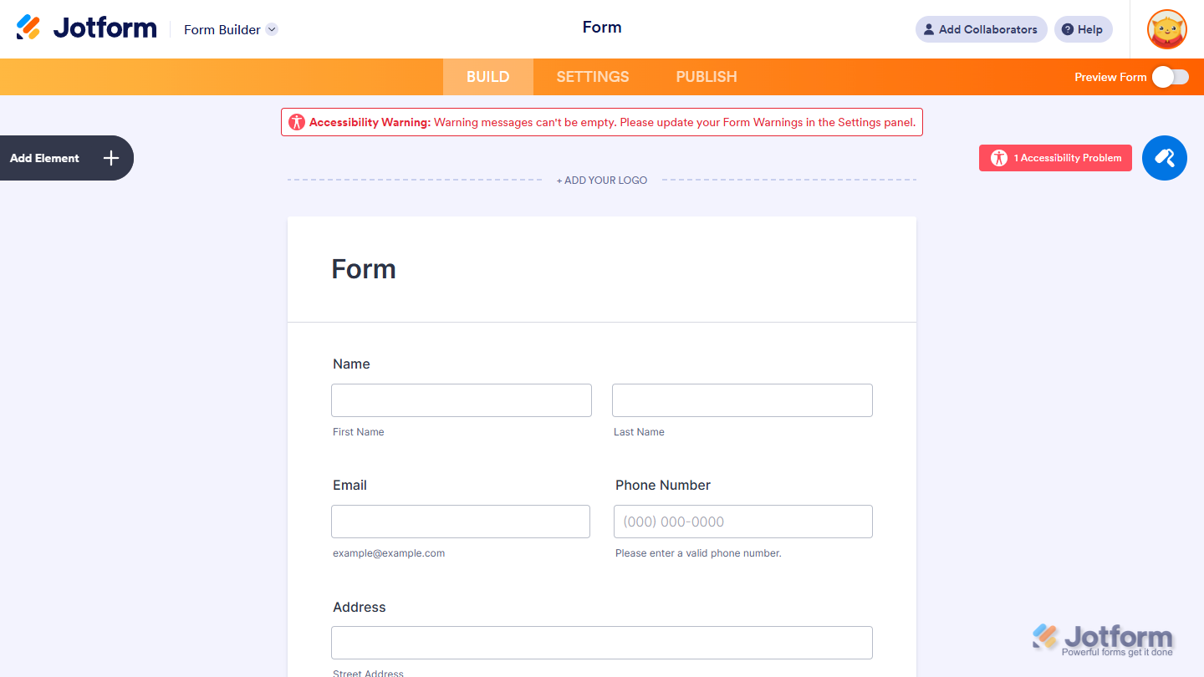Expand the product switcher next to Form Builder
Screen dimensions: 1204x677
[x=271, y=29]
